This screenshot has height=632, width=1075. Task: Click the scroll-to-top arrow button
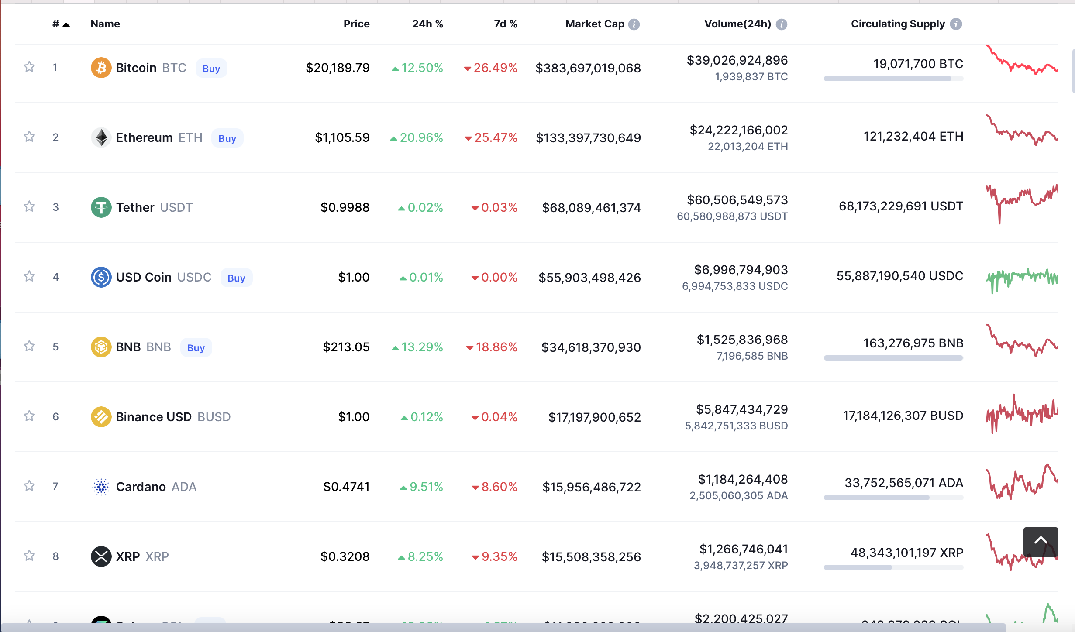tap(1041, 541)
